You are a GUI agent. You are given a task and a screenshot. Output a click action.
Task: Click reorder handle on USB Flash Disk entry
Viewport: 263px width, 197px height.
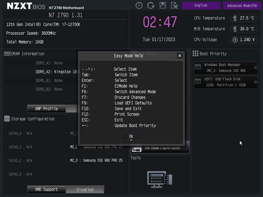coord(255,82)
